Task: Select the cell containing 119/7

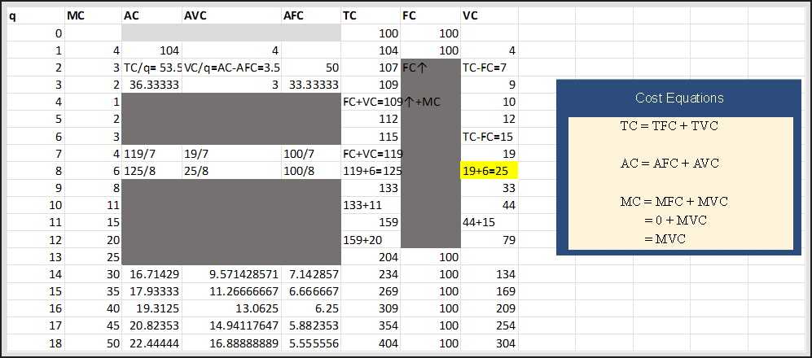Action: (x=151, y=154)
